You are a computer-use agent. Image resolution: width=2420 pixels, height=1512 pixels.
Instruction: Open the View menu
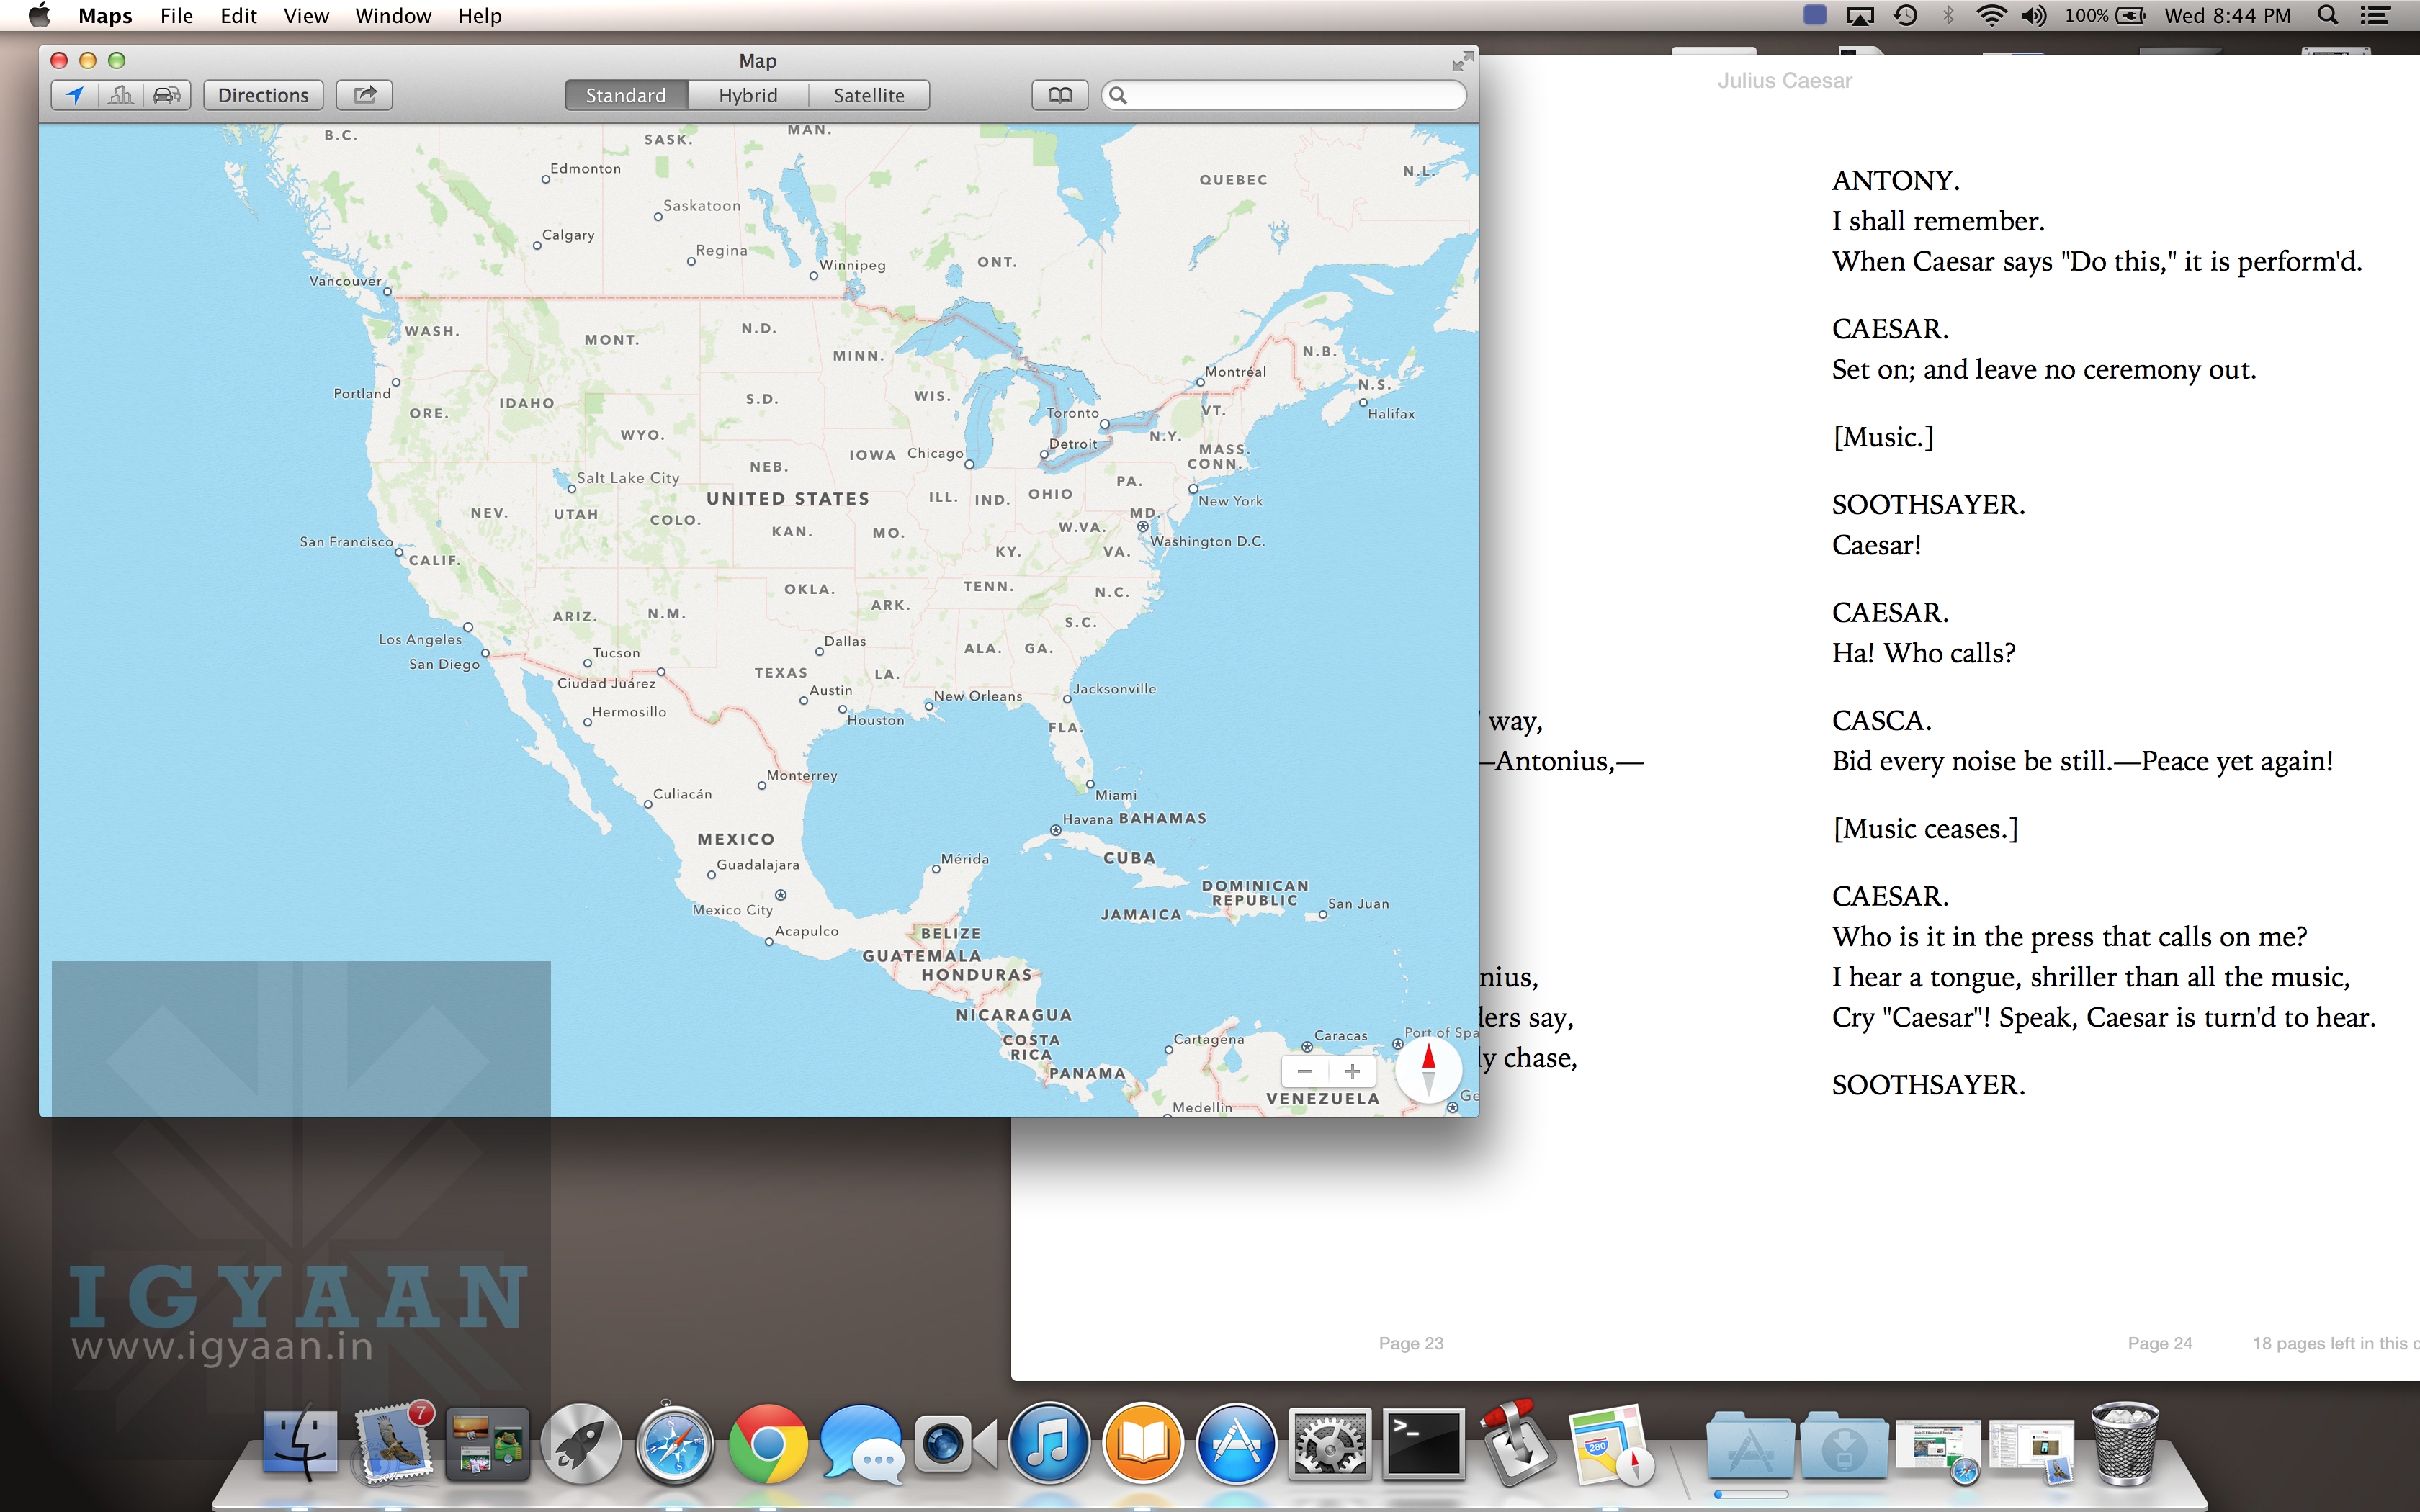(305, 15)
